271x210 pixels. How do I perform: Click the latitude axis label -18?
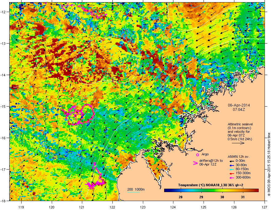pyautogui.click(x=3, y=201)
